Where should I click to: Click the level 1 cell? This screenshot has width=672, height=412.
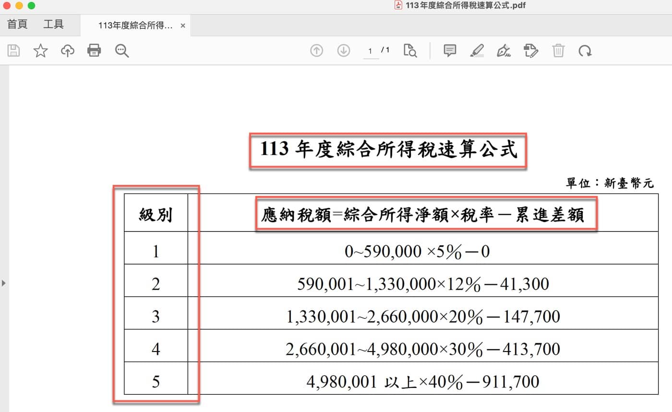click(156, 248)
